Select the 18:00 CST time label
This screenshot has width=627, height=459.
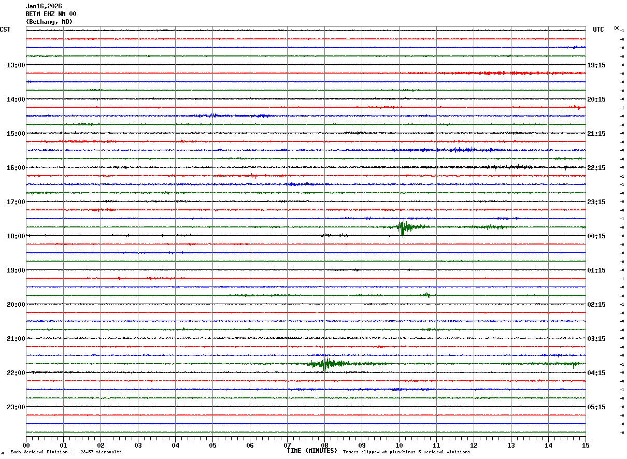coord(16,236)
